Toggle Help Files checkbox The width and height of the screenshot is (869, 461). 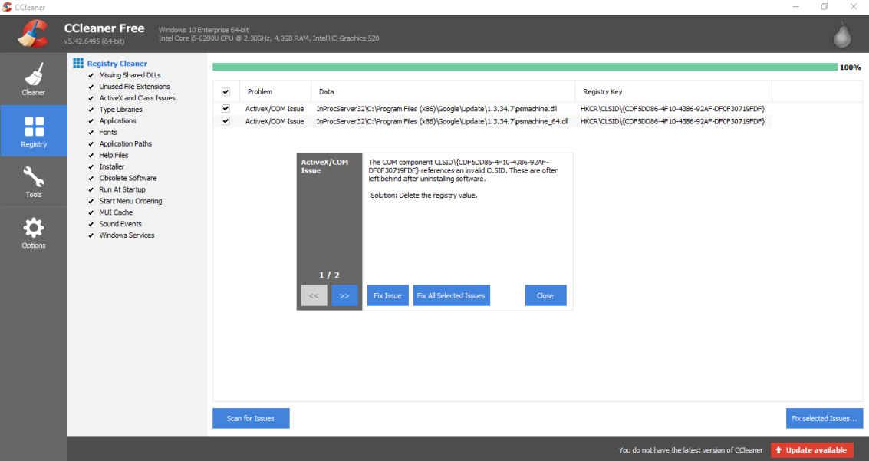[x=91, y=156]
